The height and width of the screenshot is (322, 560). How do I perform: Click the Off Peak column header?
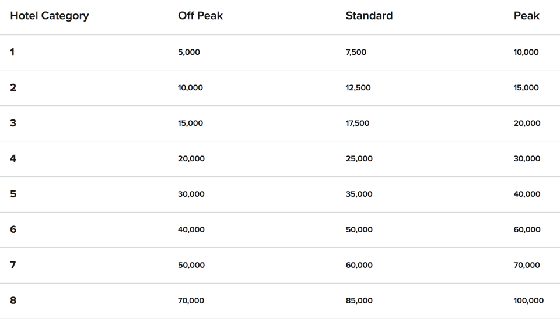pyautogui.click(x=200, y=16)
